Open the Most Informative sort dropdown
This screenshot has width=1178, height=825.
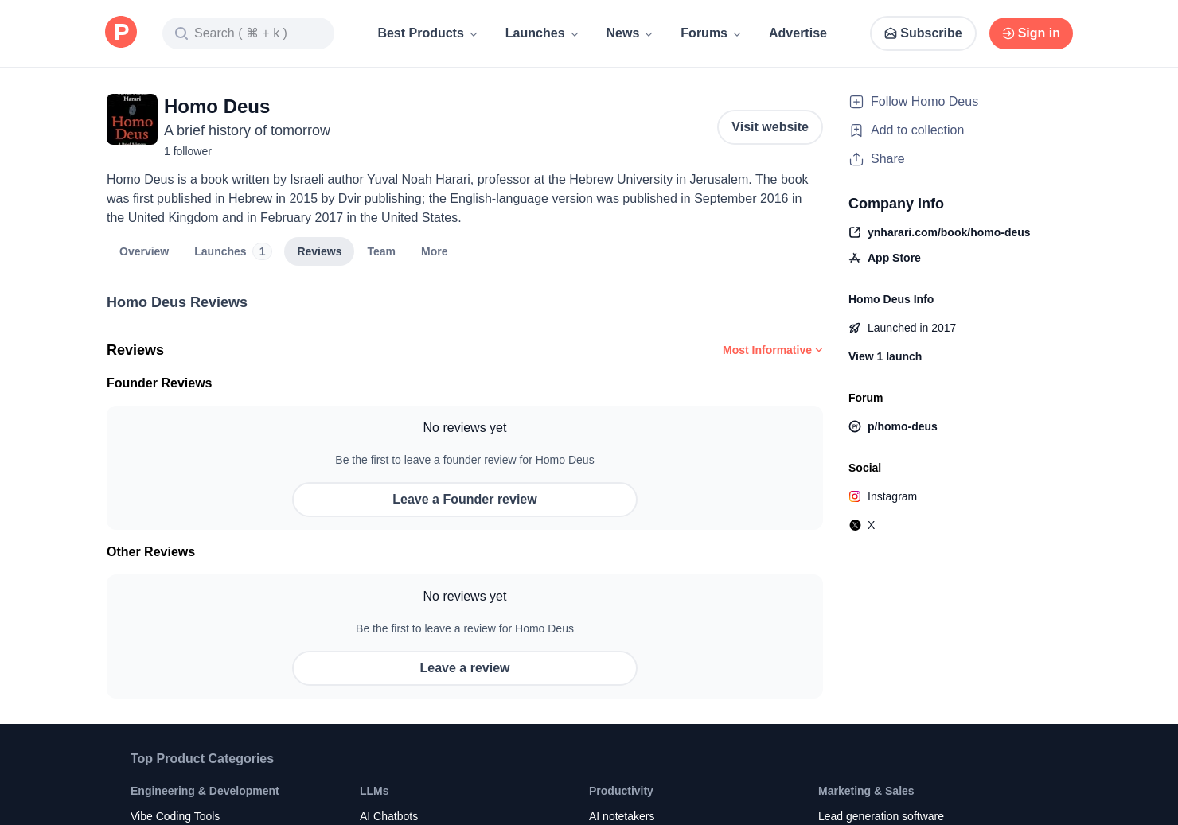click(x=772, y=350)
